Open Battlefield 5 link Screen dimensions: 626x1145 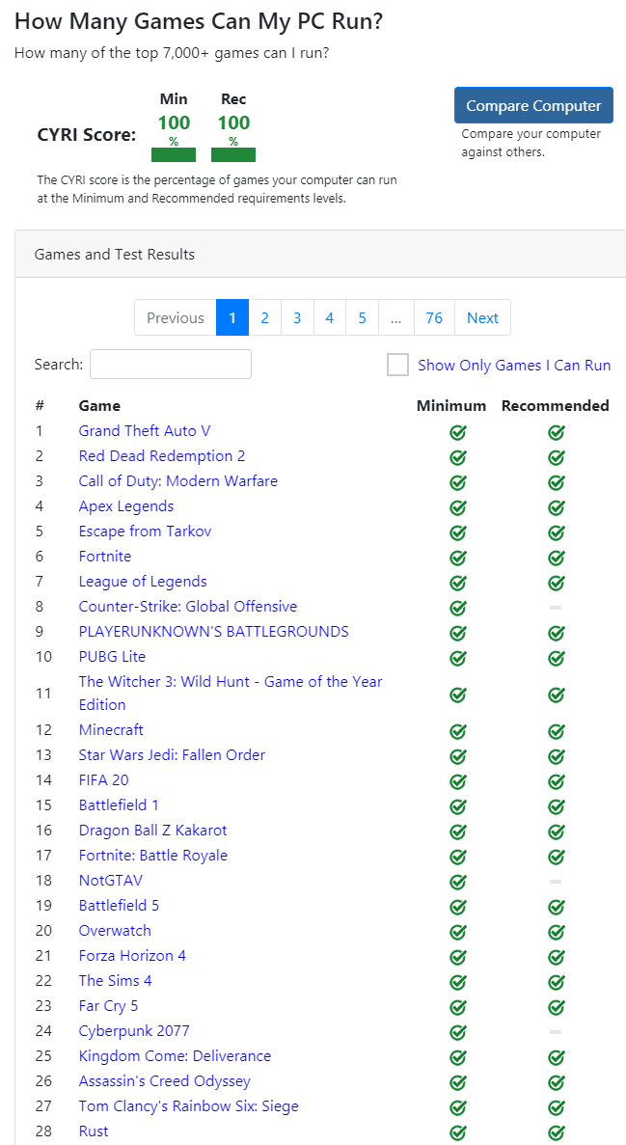point(119,906)
